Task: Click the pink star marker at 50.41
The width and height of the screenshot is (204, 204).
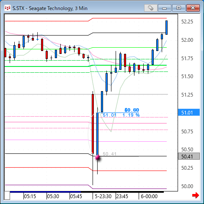Action: 98,158
